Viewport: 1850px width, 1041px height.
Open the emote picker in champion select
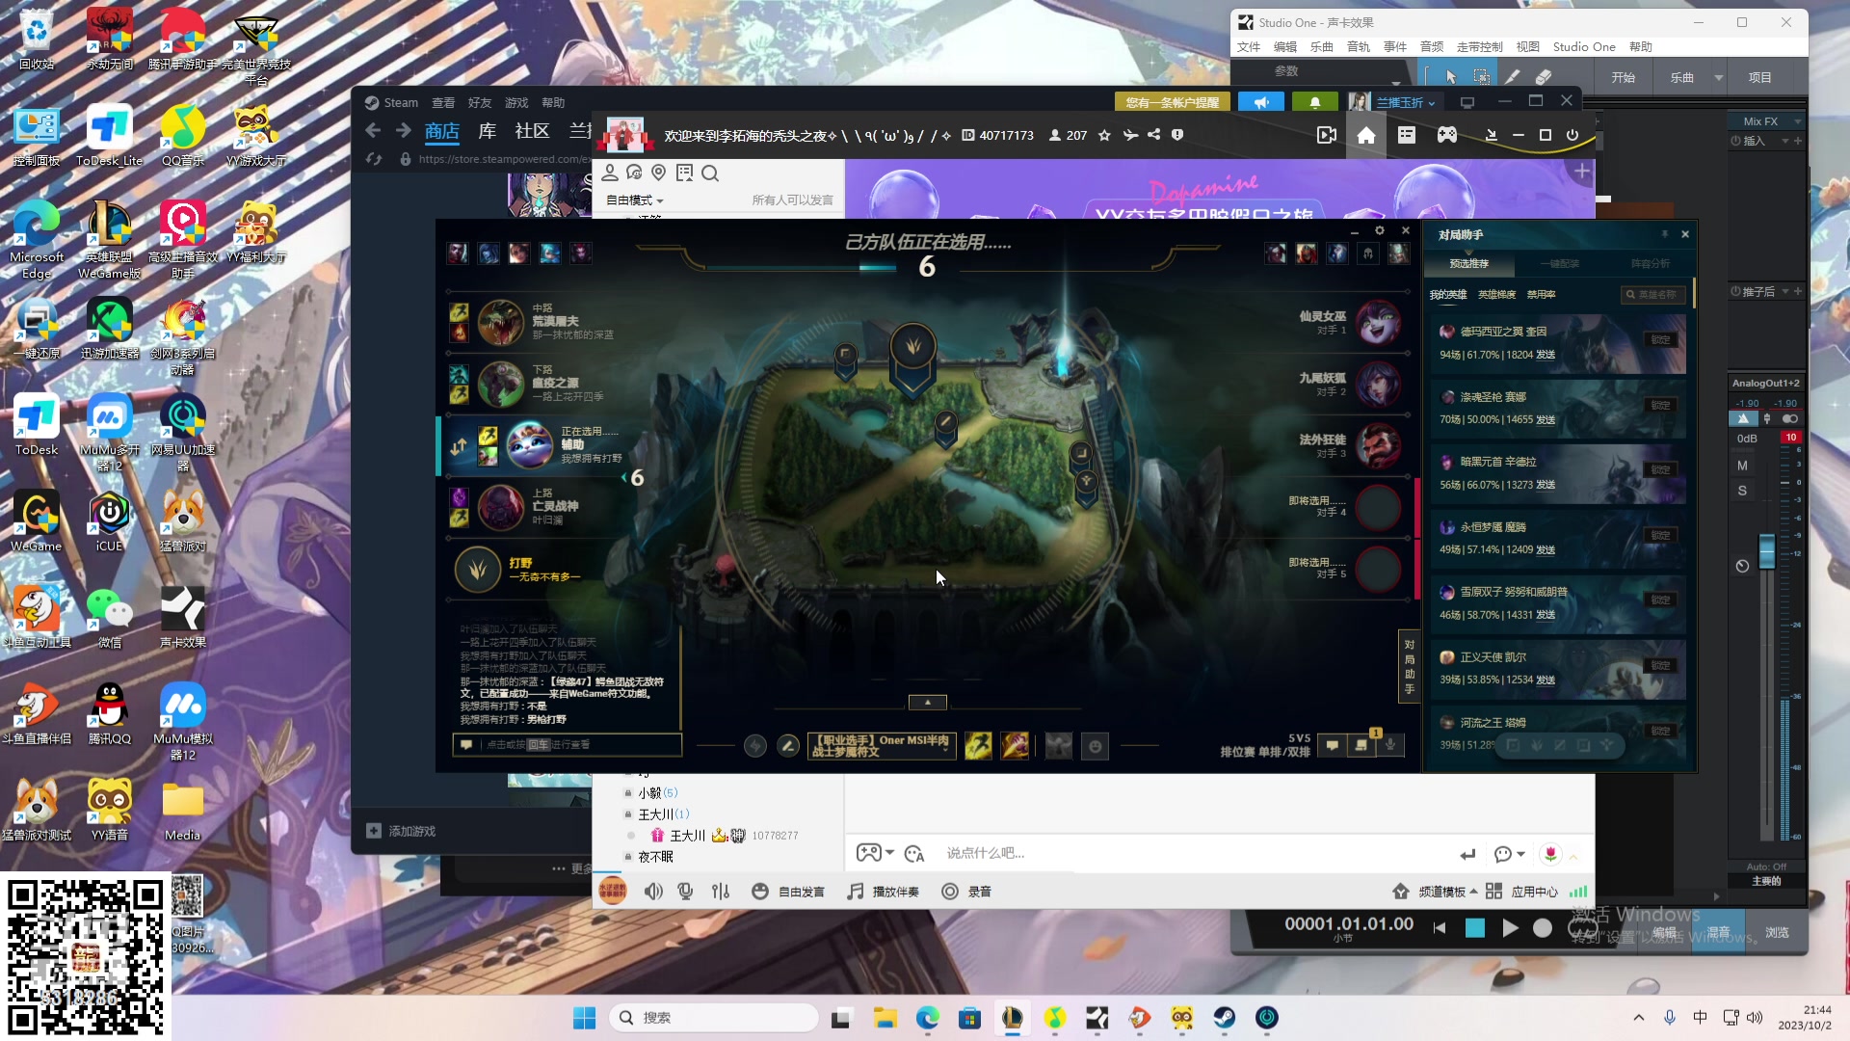(1095, 746)
